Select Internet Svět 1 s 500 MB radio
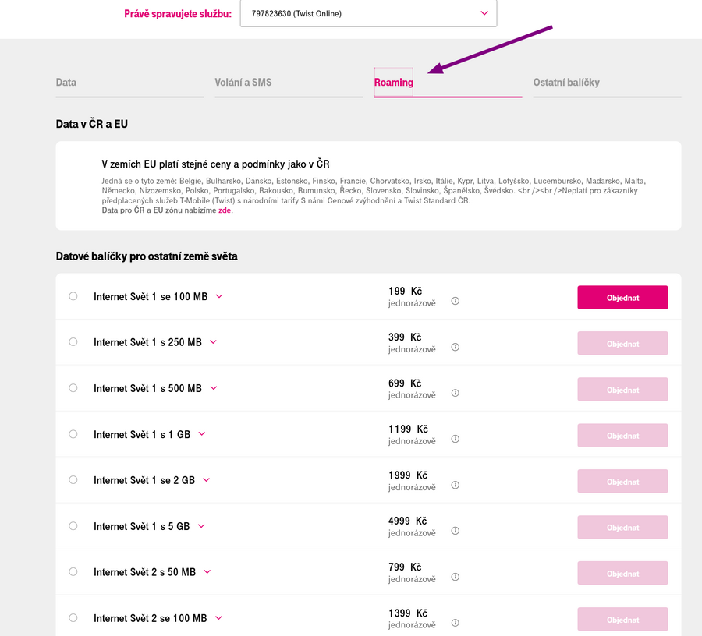The image size is (702, 636). 73,387
